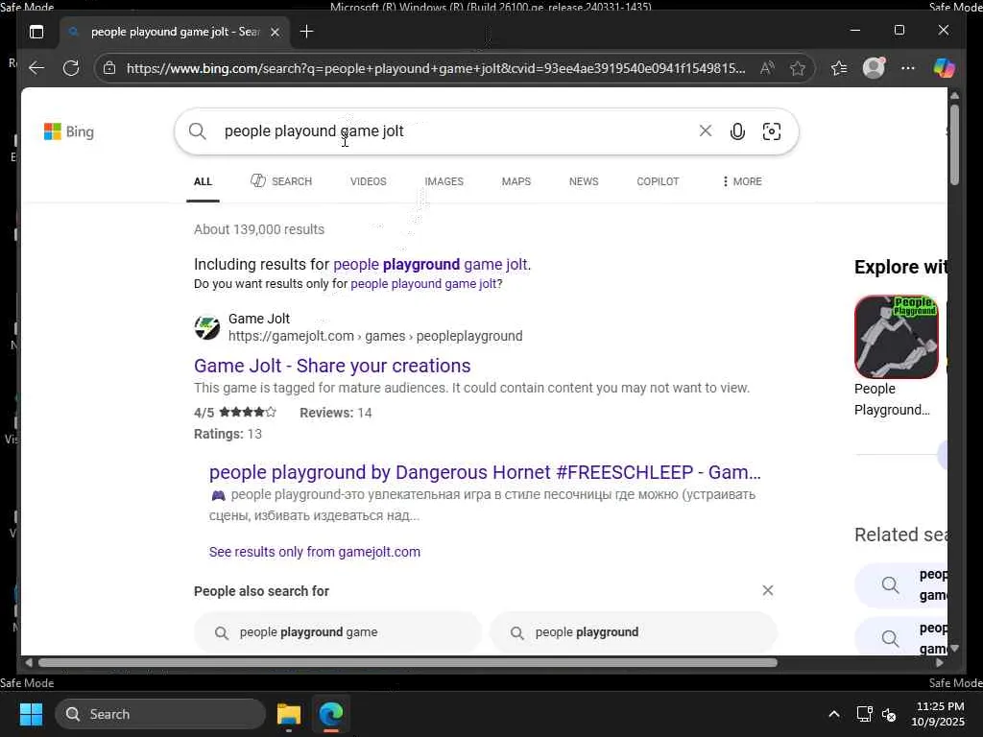Dismiss the 'People also search for' box
This screenshot has height=737, width=983.
[x=767, y=590]
